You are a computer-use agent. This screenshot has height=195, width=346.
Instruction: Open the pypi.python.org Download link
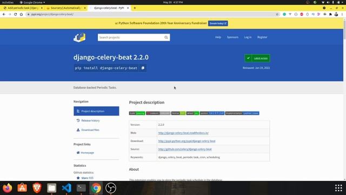click(187, 141)
